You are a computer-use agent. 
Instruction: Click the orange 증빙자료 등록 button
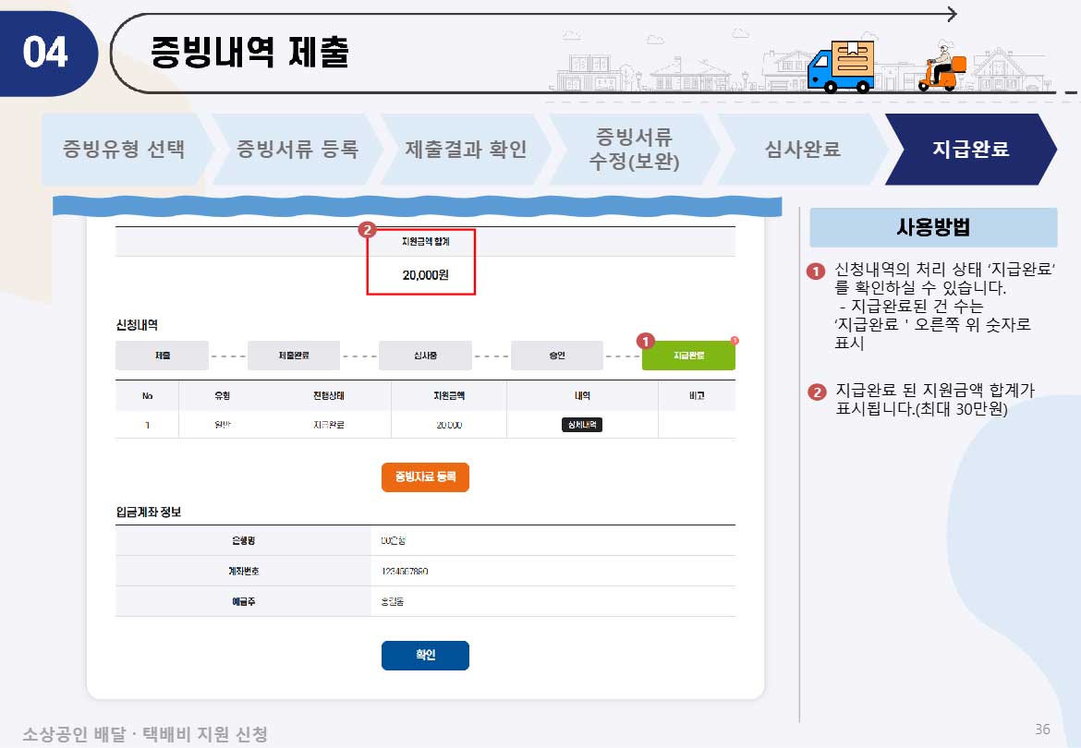point(425,477)
